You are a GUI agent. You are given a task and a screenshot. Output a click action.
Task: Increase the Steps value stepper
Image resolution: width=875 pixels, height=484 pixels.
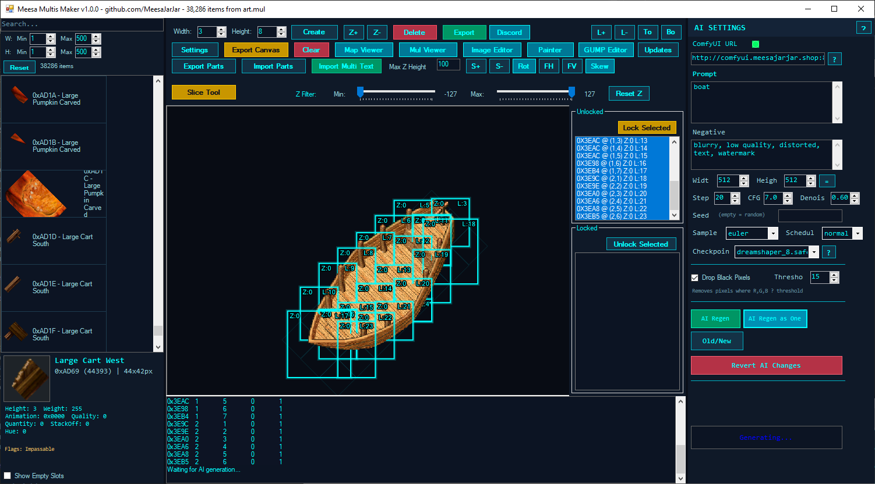tap(735, 195)
